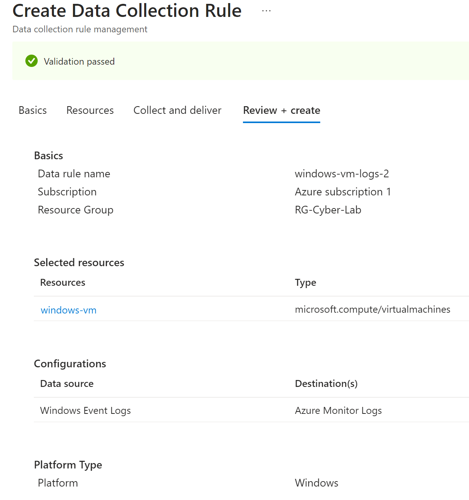
Task: Select the Review + create tab
Action: click(x=281, y=110)
